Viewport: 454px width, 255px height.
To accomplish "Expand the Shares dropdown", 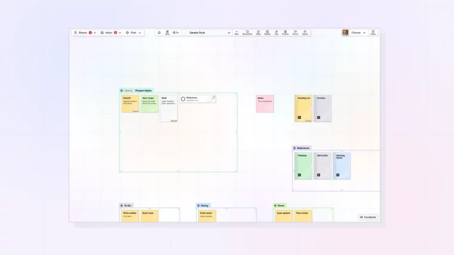I will pos(94,33).
